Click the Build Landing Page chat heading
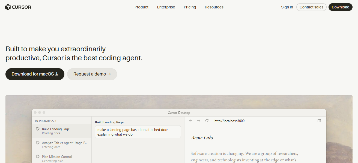Image resolution: width=358 pixels, height=163 pixels. [109, 122]
